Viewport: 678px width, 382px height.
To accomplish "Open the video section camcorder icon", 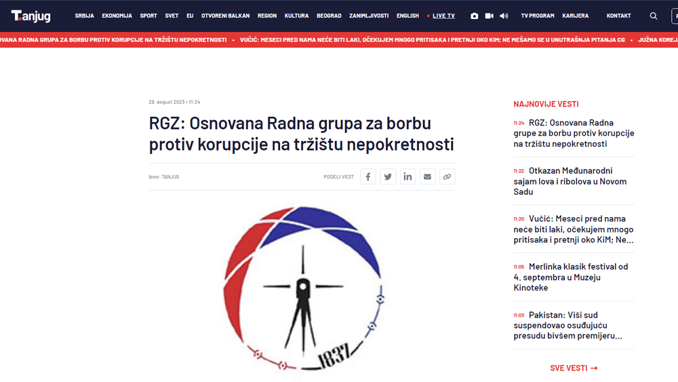I will tap(489, 16).
